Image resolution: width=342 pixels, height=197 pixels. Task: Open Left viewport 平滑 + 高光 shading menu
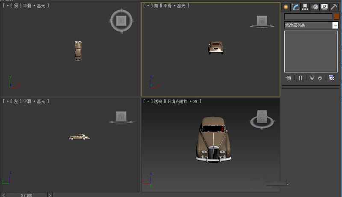click(34, 101)
